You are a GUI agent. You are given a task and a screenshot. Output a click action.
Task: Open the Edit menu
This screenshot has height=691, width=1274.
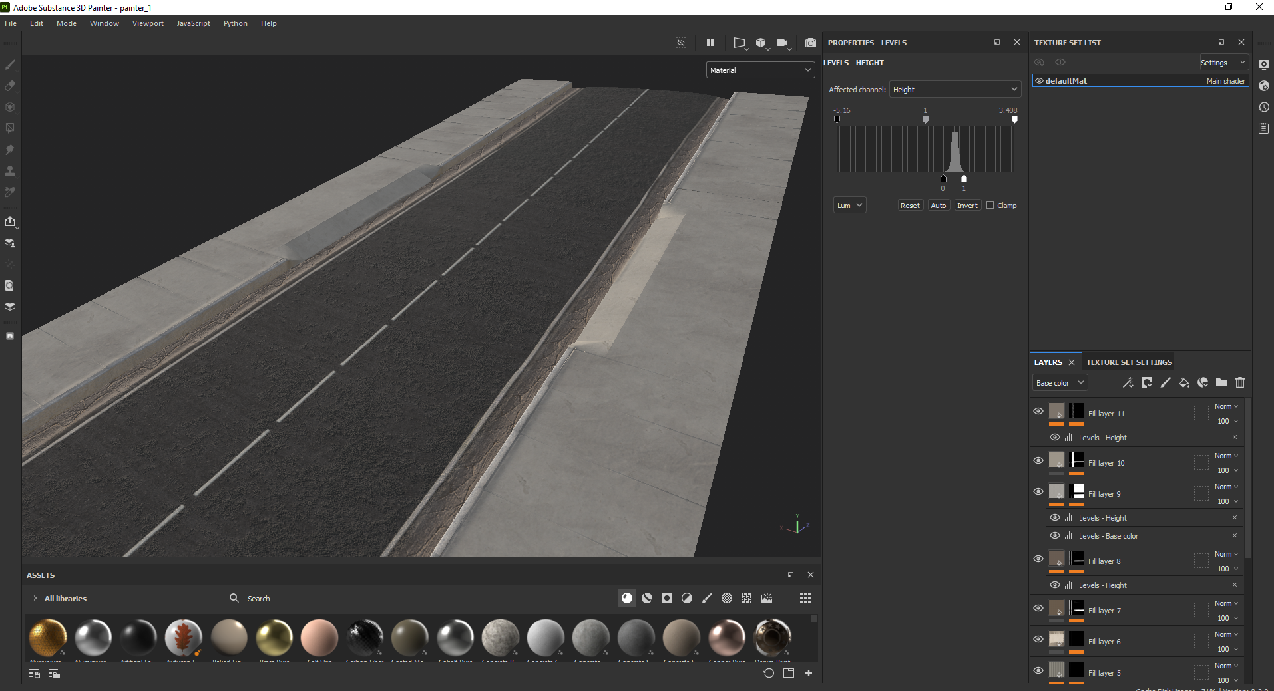pyautogui.click(x=37, y=23)
